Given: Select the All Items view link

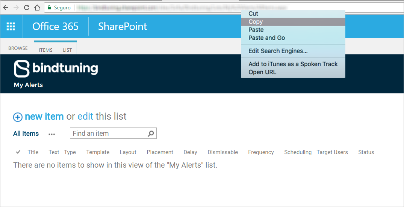Looking at the screenshot, I should 26,134.
